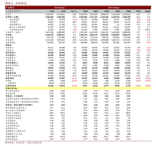Select the '4Q19' column header

106,11
